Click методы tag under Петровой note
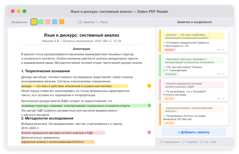 point(169,98)
